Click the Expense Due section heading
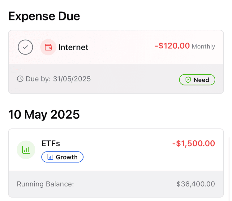Viewport: 232px width, 201px height. click(x=44, y=16)
